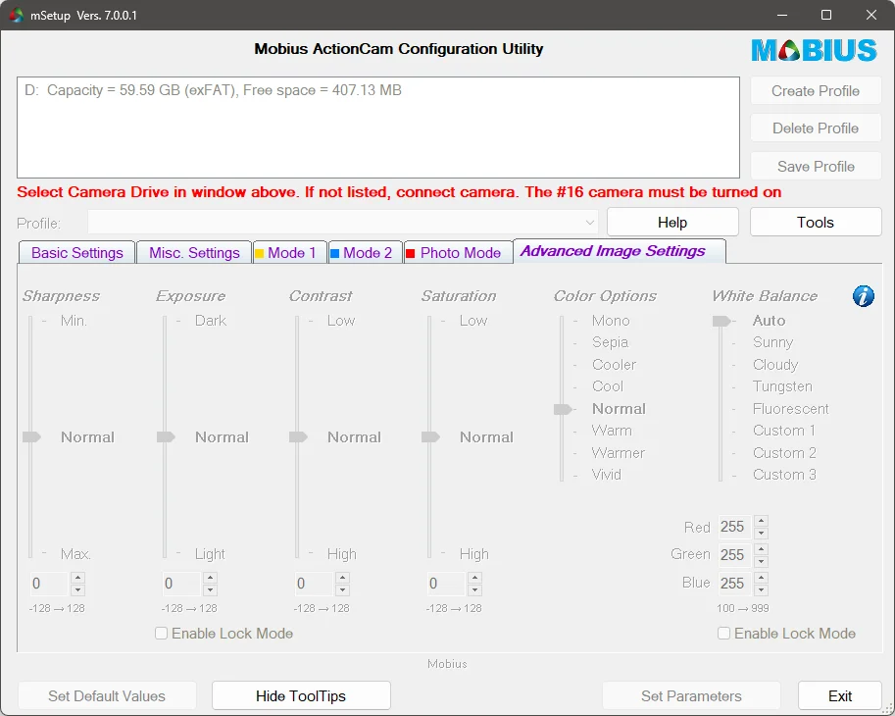Click the White Balance slider thumb at Auto
Screen dimensions: 895x716
pyautogui.click(x=721, y=321)
